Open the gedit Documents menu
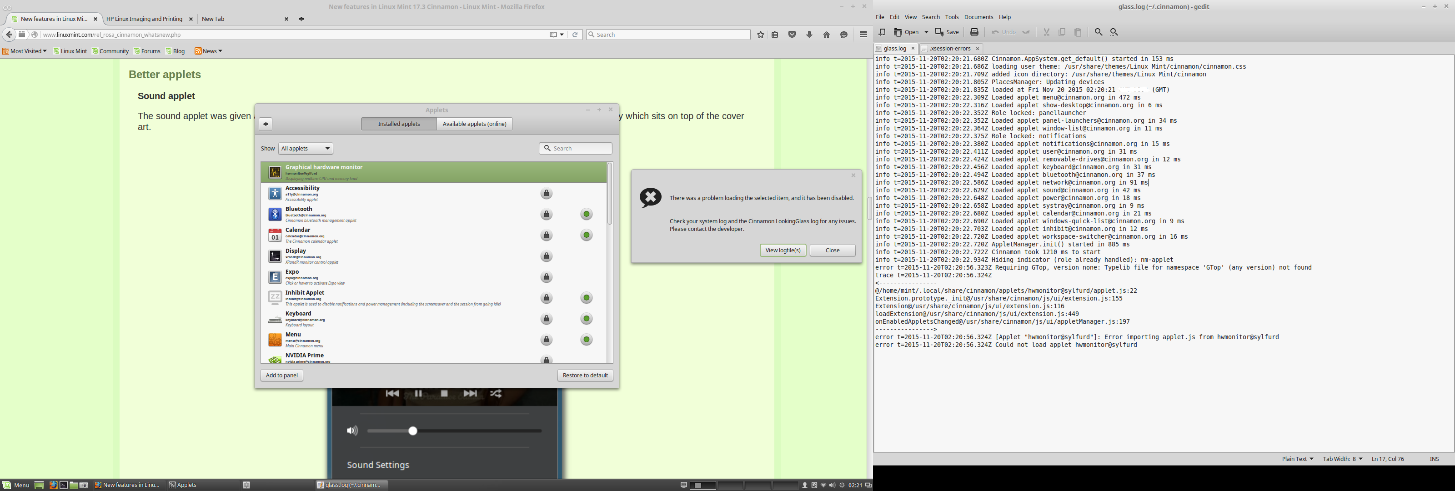 pyautogui.click(x=979, y=17)
